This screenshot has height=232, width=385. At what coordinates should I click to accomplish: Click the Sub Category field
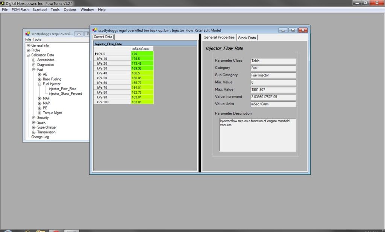273,75
